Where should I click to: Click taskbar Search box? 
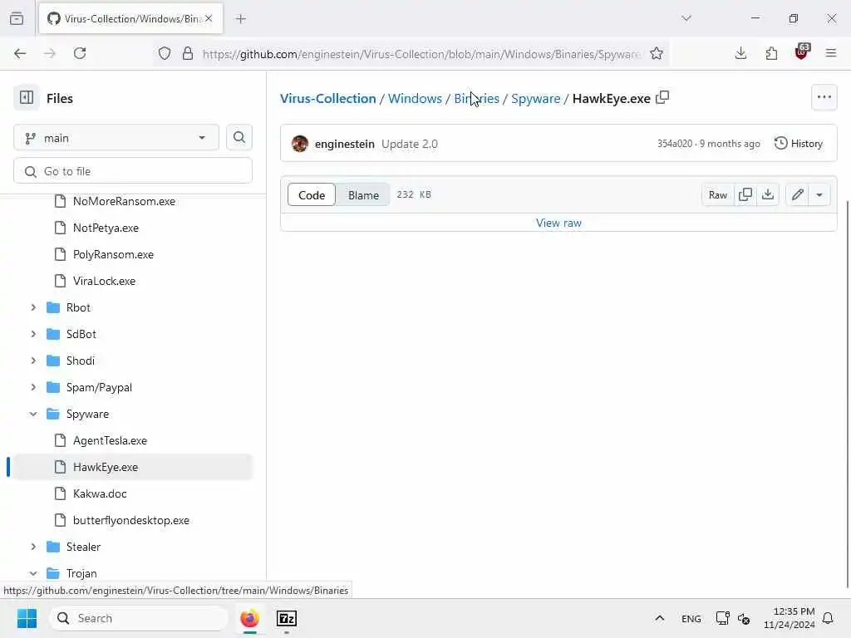pyautogui.click(x=139, y=618)
